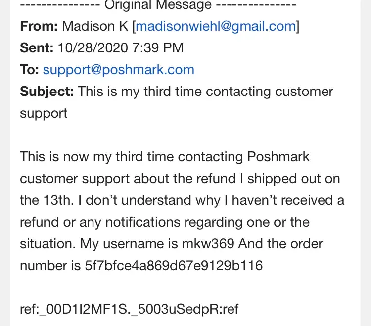
Task: Click the reference ID ref:_00D1I2MF1S._5003uSedpR:ref
Action: pyautogui.click(x=129, y=309)
